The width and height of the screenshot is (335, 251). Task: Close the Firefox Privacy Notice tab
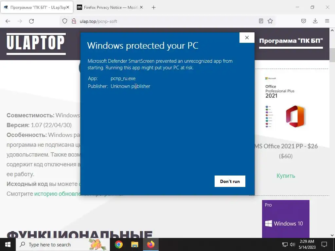click(141, 7)
